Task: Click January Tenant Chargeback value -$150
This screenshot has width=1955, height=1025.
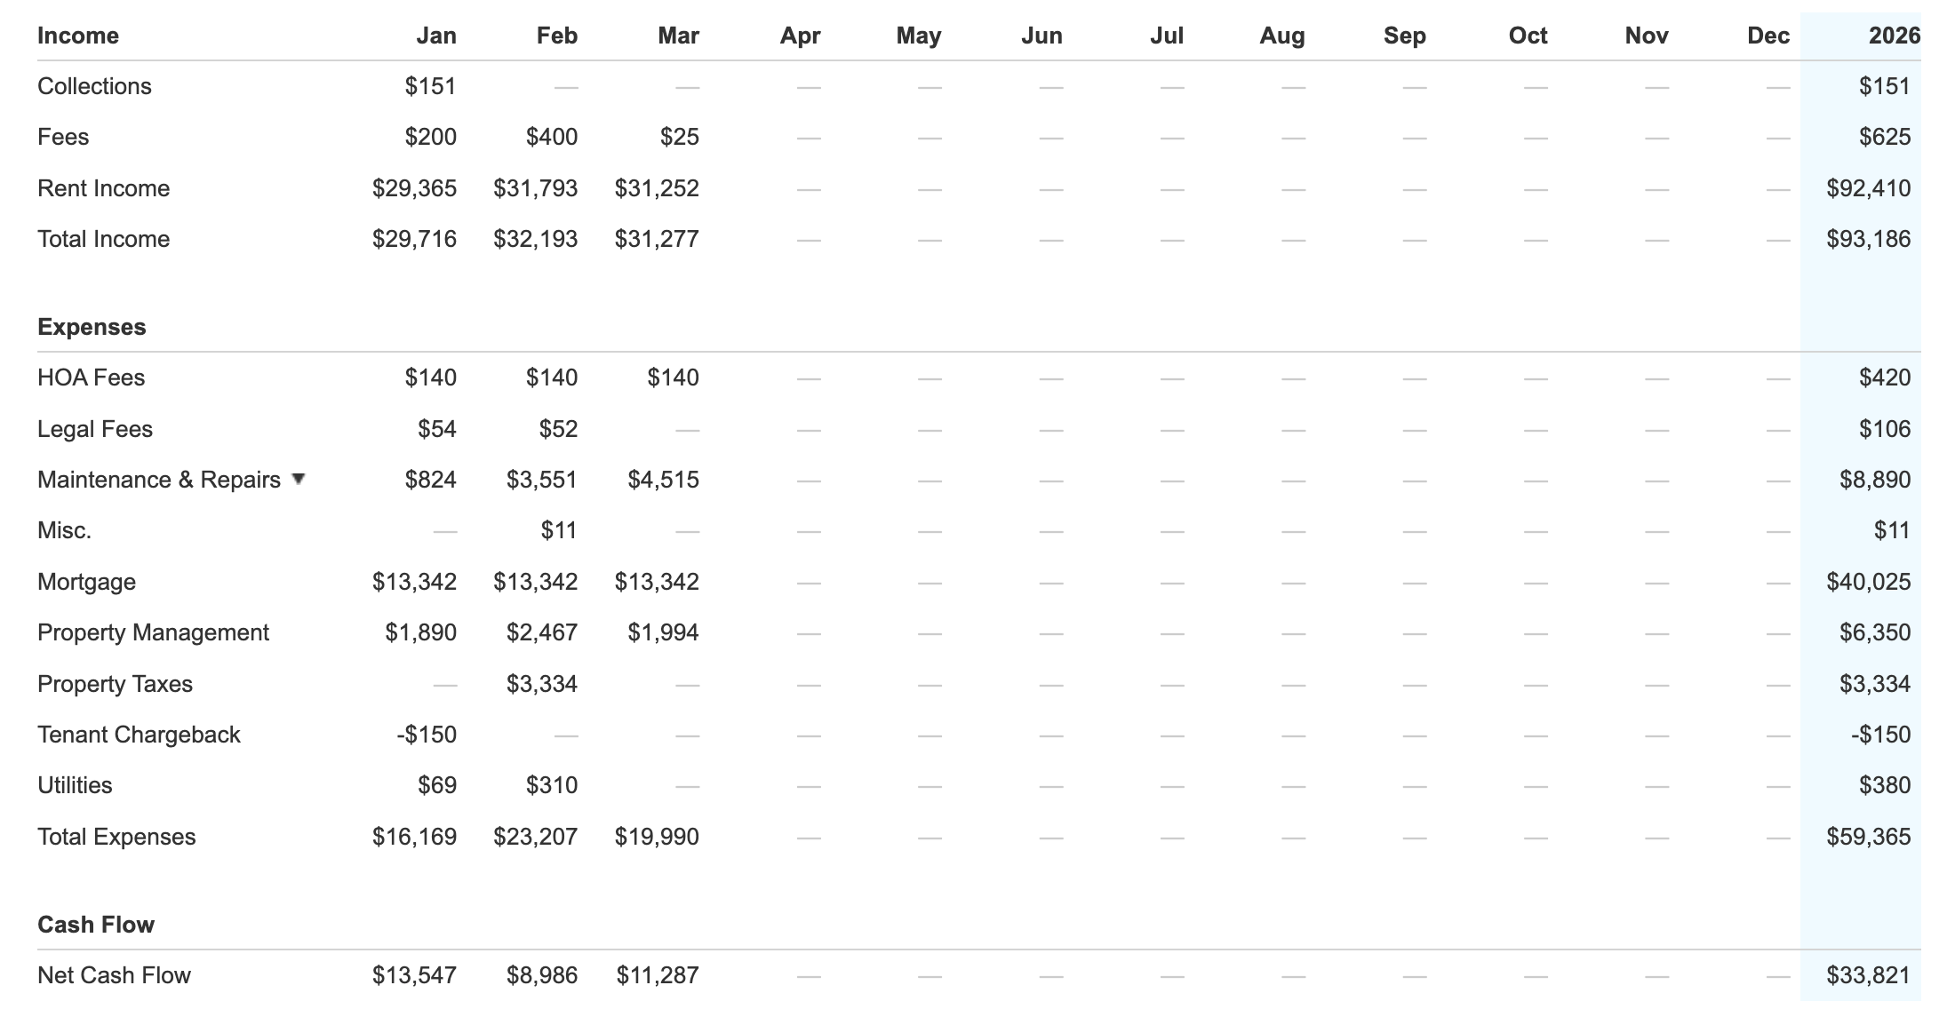Action: (427, 735)
